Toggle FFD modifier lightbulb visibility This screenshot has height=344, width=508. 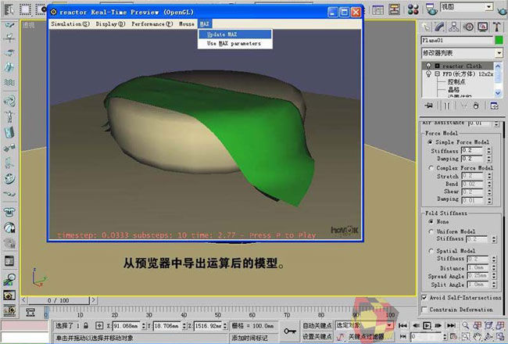(428, 74)
